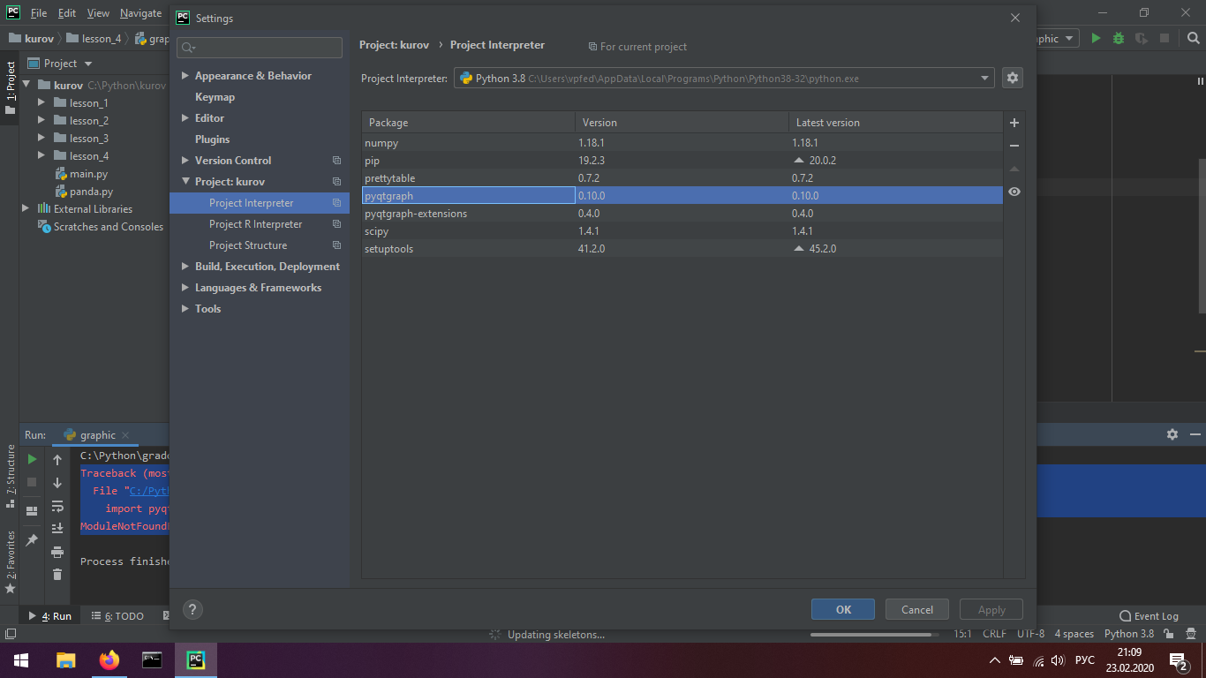Click Cancel in Settings dialog
This screenshot has width=1206, height=678.
(x=917, y=609)
